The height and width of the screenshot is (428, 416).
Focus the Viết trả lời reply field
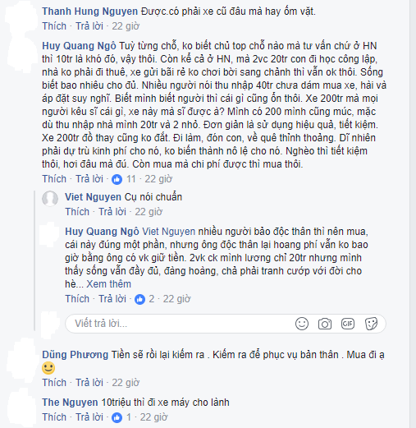(226, 324)
